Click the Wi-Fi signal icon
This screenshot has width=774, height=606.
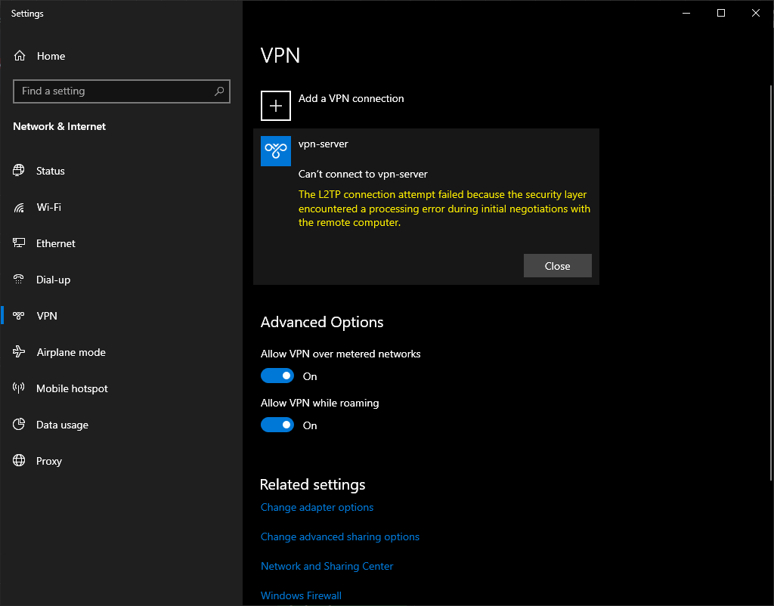pos(19,207)
